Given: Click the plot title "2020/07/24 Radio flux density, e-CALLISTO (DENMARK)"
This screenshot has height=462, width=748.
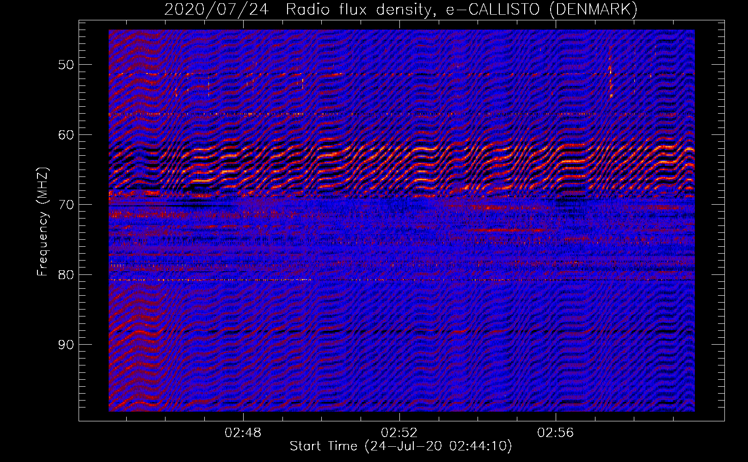Looking at the screenshot, I should 401,9.
